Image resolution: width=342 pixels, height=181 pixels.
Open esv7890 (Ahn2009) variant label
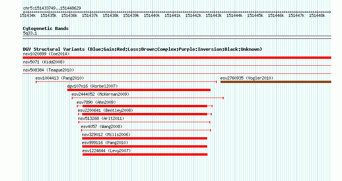96,102
